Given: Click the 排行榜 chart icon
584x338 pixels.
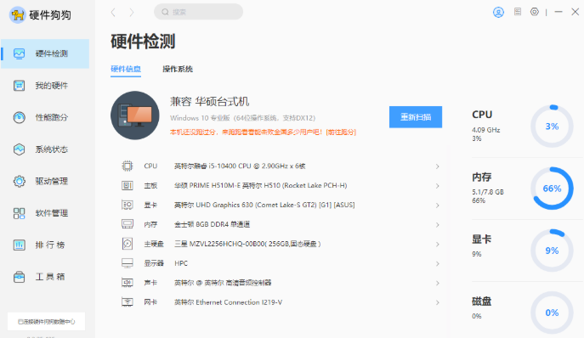Looking at the screenshot, I should click(20, 245).
